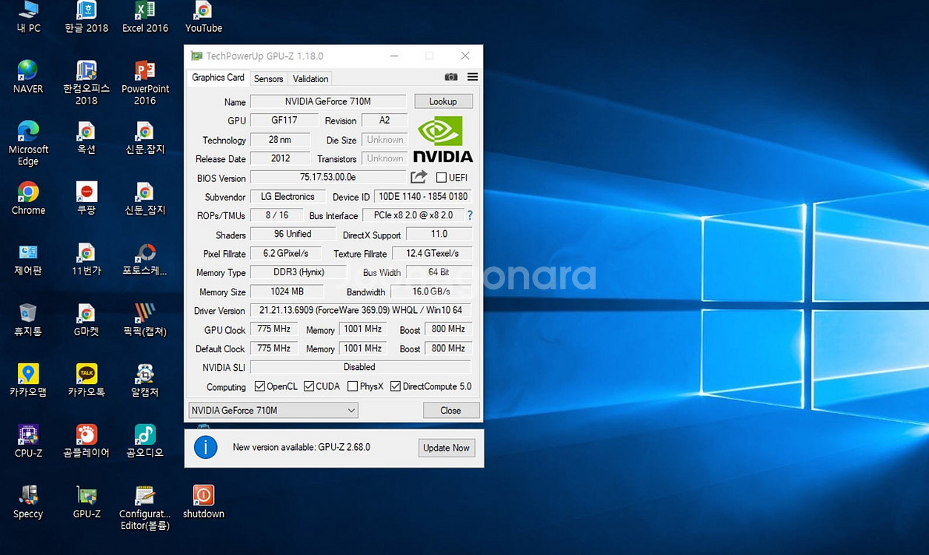
Task: Select the 옥션 desktop shortcut
Action: coord(86,138)
